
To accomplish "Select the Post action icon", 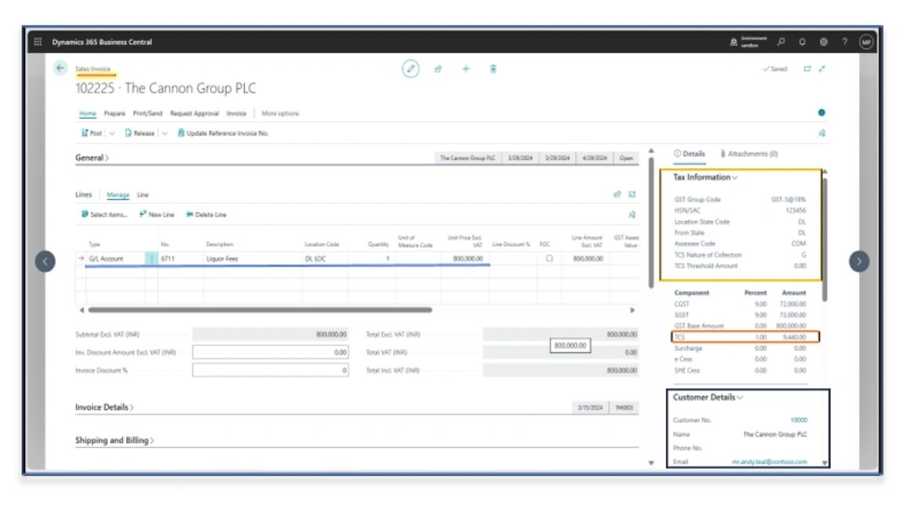I will click(86, 132).
